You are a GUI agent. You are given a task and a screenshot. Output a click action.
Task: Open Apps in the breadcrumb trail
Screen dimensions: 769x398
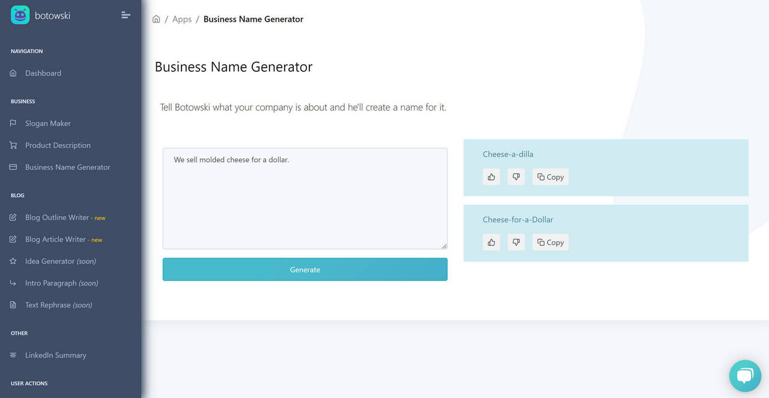181,19
